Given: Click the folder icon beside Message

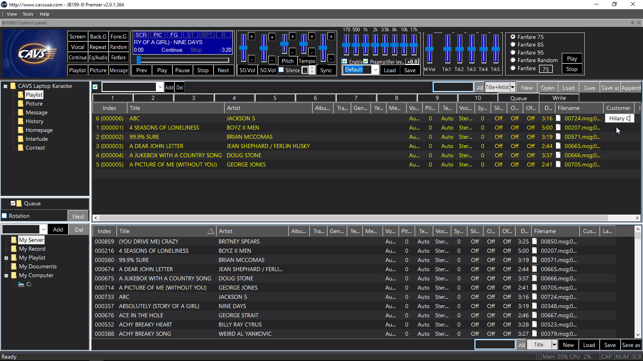Looking at the screenshot, I should coord(21,112).
